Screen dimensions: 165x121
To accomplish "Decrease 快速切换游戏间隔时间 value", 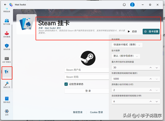I will (x=157, y=79).
